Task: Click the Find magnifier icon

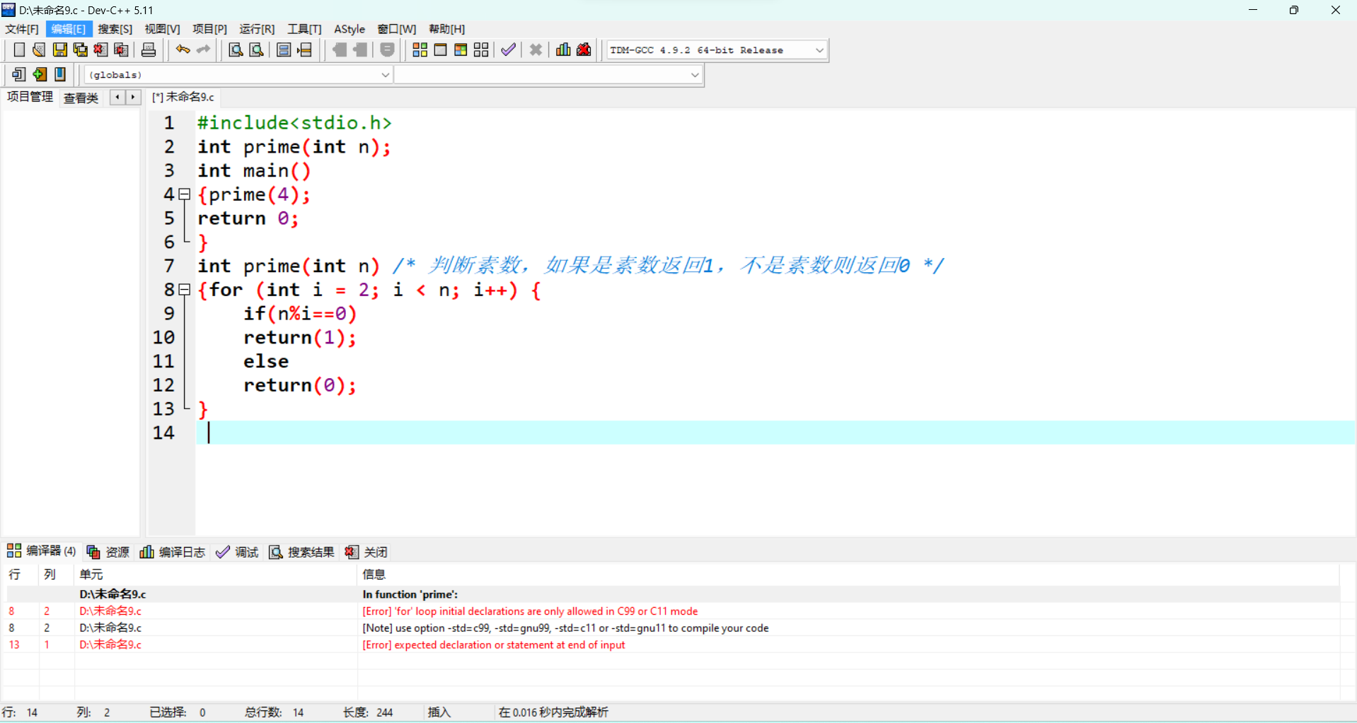Action: (x=236, y=49)
